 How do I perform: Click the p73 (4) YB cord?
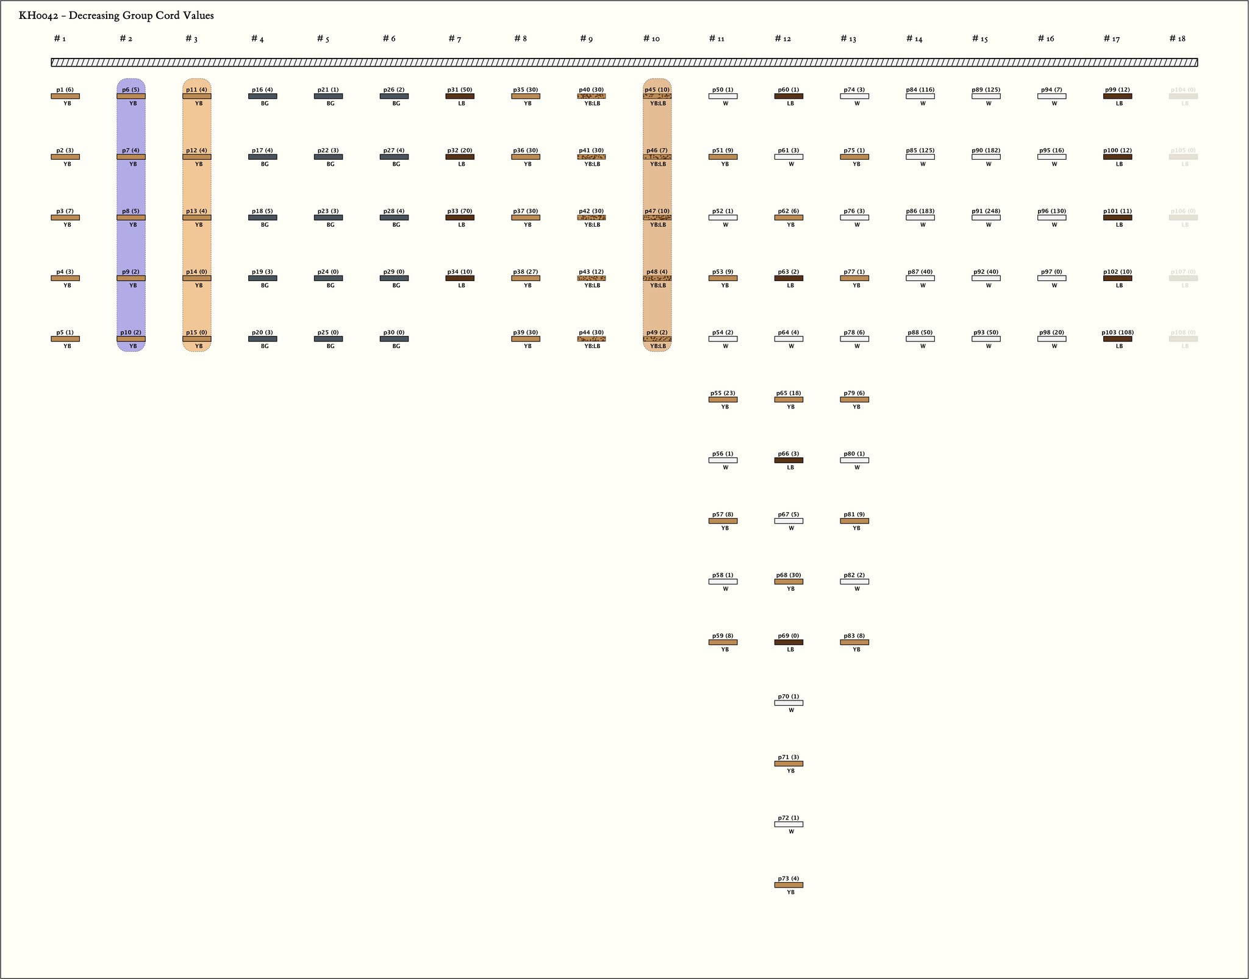(x=789, y=885)
